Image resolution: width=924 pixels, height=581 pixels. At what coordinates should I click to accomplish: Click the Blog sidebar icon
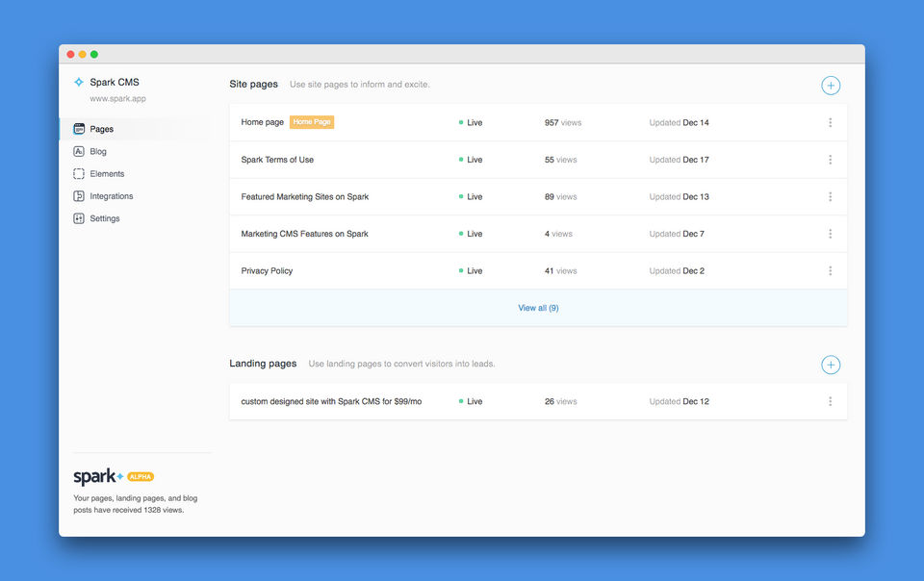78,151
